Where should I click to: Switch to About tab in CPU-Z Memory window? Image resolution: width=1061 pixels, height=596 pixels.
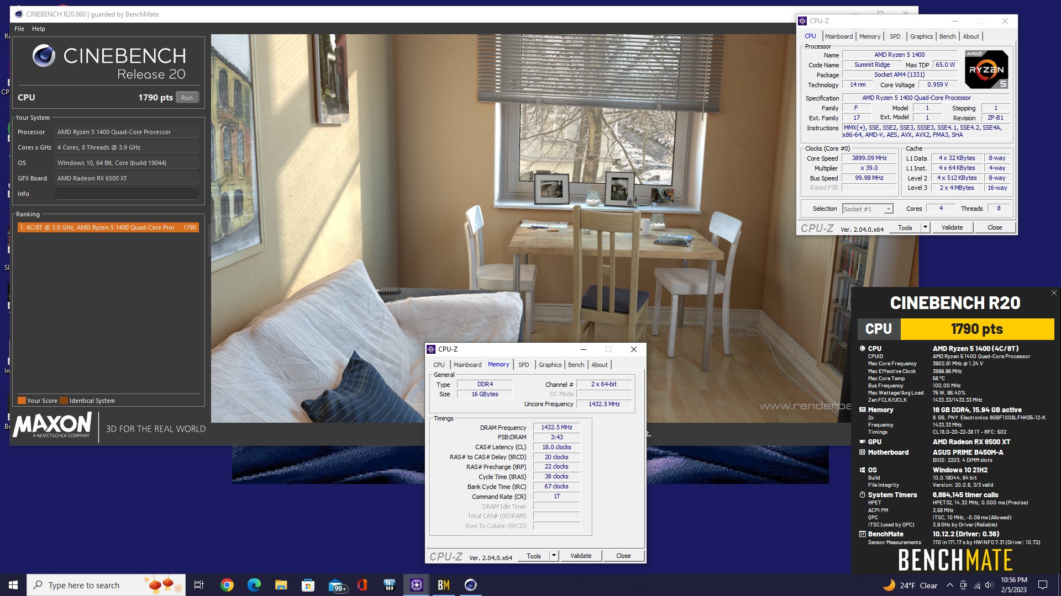pyautogui.click(x=600, y=365)
